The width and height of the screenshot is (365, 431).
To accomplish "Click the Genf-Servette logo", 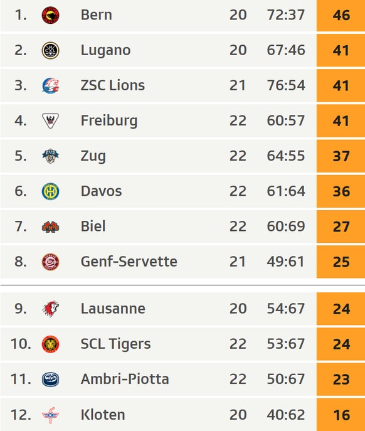I will pyautogui.click(x=50, y=262).
